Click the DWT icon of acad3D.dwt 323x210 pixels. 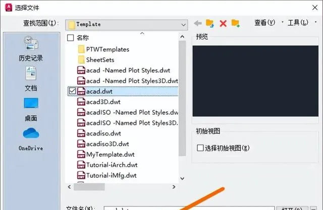(81, 102)
